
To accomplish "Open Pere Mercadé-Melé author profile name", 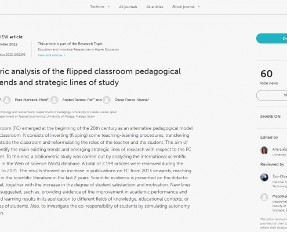I will point(32,100).
